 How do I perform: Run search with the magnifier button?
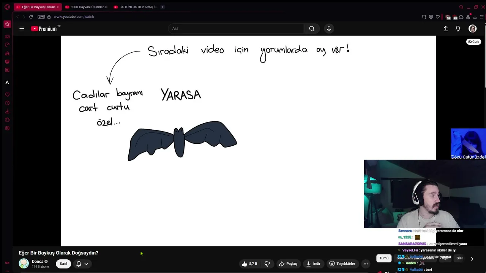point(312,28)
